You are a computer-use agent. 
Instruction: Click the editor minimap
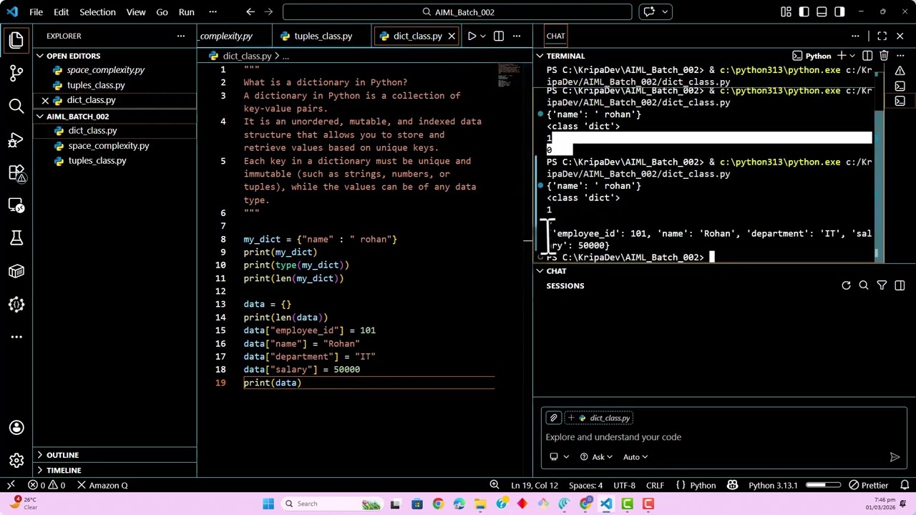(509, 75)
